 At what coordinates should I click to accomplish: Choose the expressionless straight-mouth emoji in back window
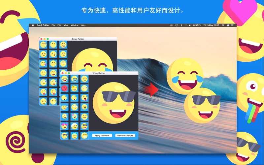[x=43, y=73]
